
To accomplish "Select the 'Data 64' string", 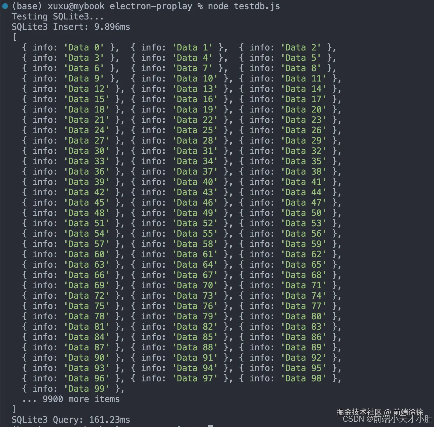I will click(195, 265).
